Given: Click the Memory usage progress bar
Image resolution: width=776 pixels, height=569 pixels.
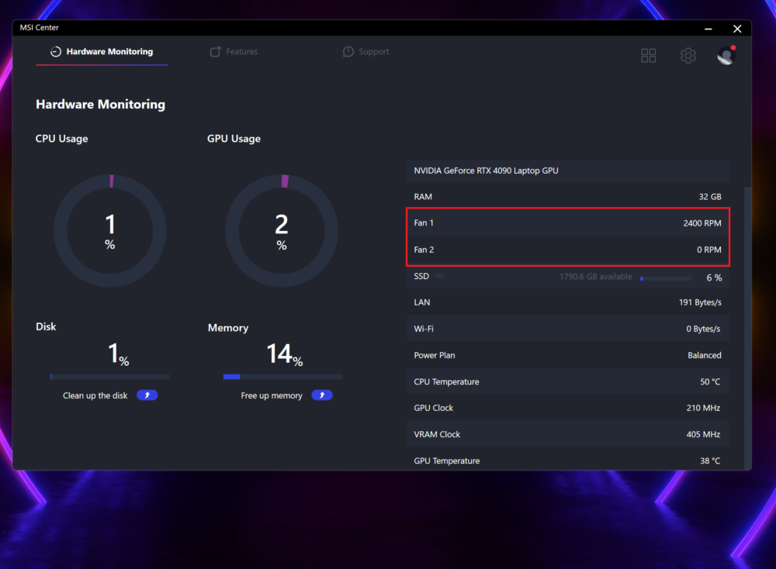Looking at the screenshot, I should pyautogui.click(x=282, y=377).
